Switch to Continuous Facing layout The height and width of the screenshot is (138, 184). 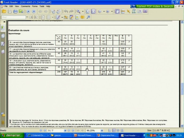click(118, 130)
